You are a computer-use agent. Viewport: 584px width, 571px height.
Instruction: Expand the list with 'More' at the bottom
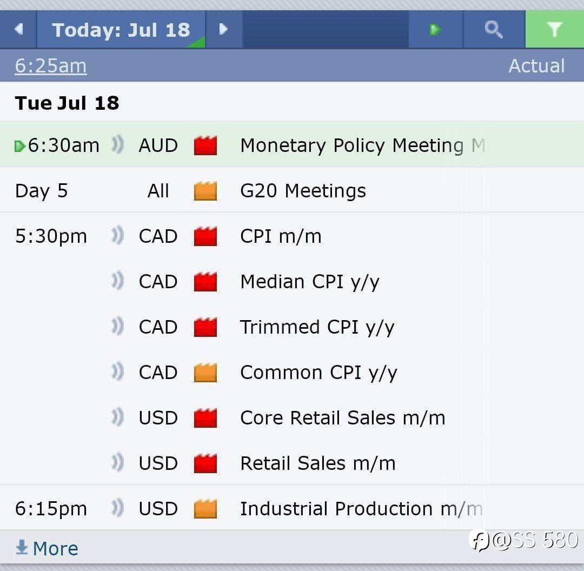point(48,548)
